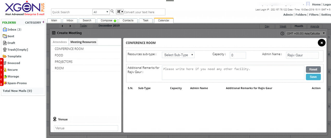The height and width of the screenshot is (138, 331).
Task: Select PROJECTORS resource
Action: 86,62
